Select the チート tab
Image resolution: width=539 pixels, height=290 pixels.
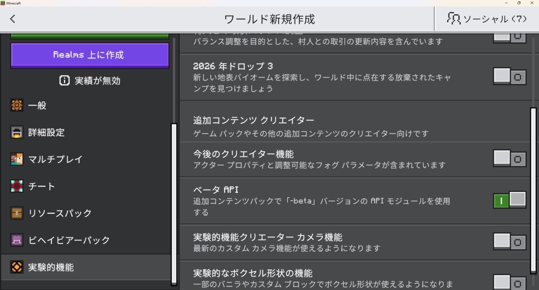pyautogui.click(x=86, y=186)
